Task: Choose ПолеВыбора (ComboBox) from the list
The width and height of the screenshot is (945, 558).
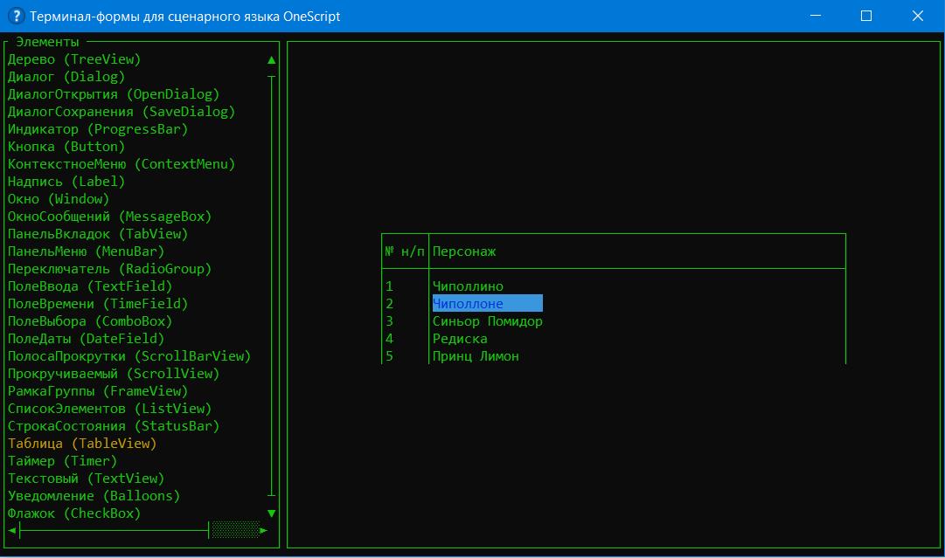Action: click(x=90, y=321)
